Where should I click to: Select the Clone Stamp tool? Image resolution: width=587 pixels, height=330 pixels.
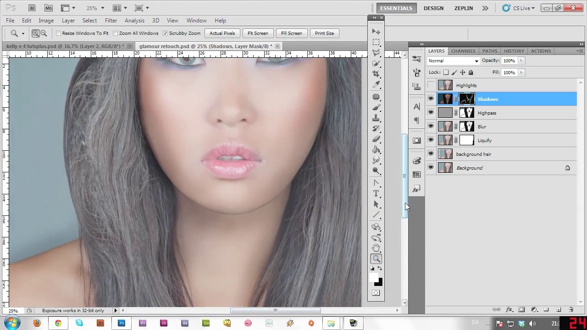tap(376, 118)
